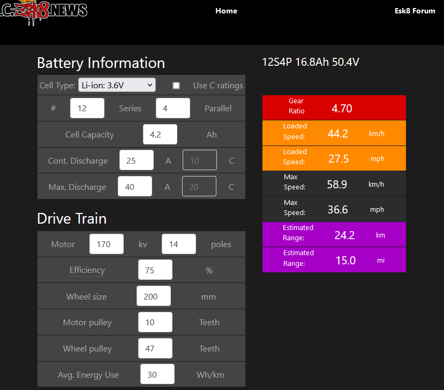Click the Motor kv input field
The image size is (444, 390).
(107, 244)
